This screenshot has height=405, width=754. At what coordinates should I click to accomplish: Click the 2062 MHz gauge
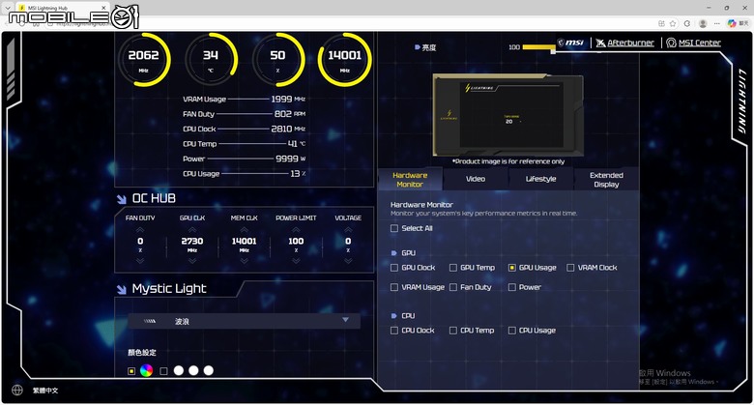click(143, 59)
